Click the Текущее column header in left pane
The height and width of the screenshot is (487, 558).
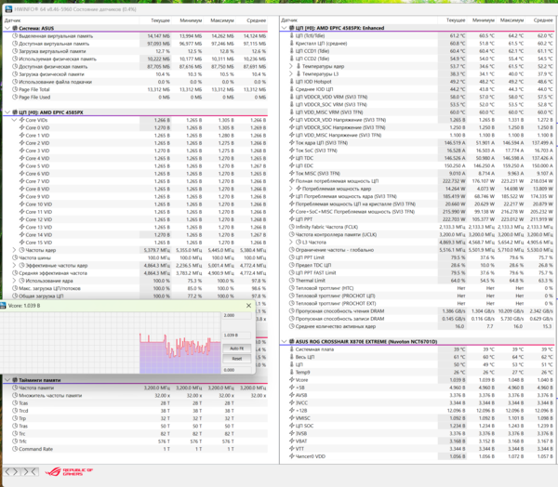click(x=161, y=20)
